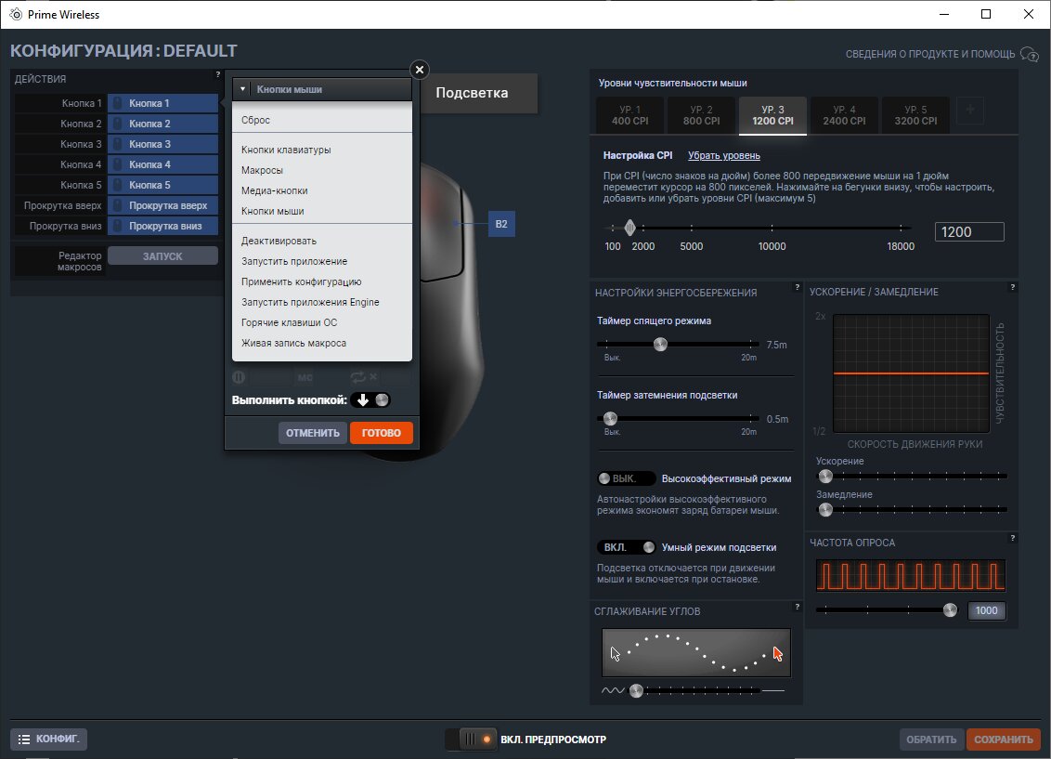The height and width of the screenshot is (759, 1051).
Task: Click the sleep timer slider handle
Action: [660, 345]
